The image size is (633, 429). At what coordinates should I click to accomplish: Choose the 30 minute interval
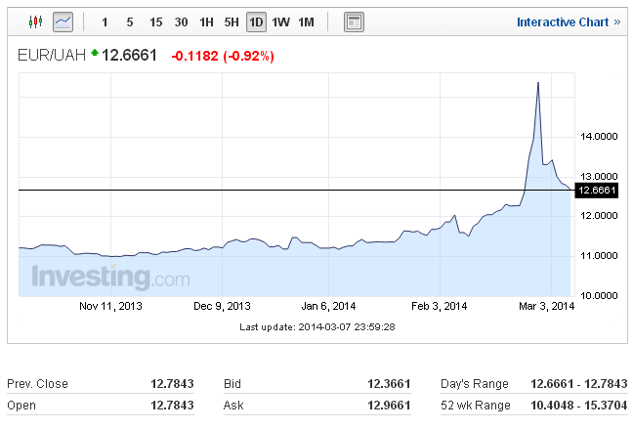(x=182, y=21)
